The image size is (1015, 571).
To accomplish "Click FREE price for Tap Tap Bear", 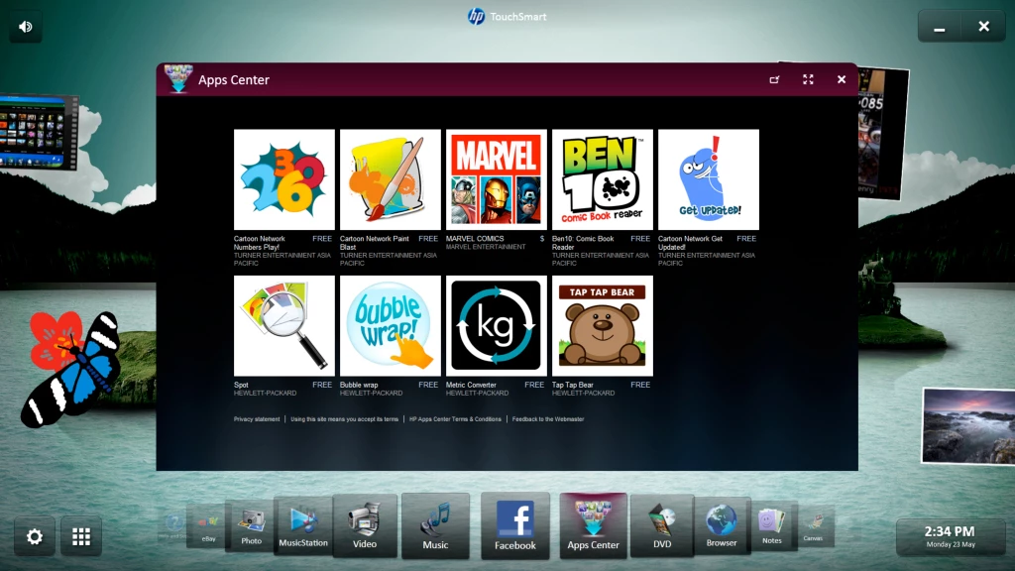I will click(x=640, y=385).
